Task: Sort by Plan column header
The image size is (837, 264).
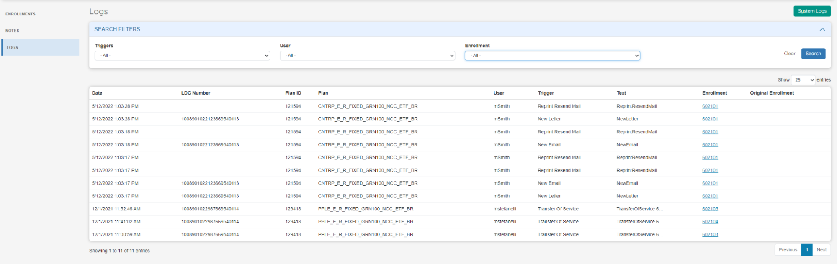Action: point(323,93)
